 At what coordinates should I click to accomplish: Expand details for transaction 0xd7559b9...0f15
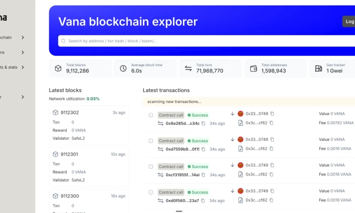pyautogui.click(x=151, y=141)
